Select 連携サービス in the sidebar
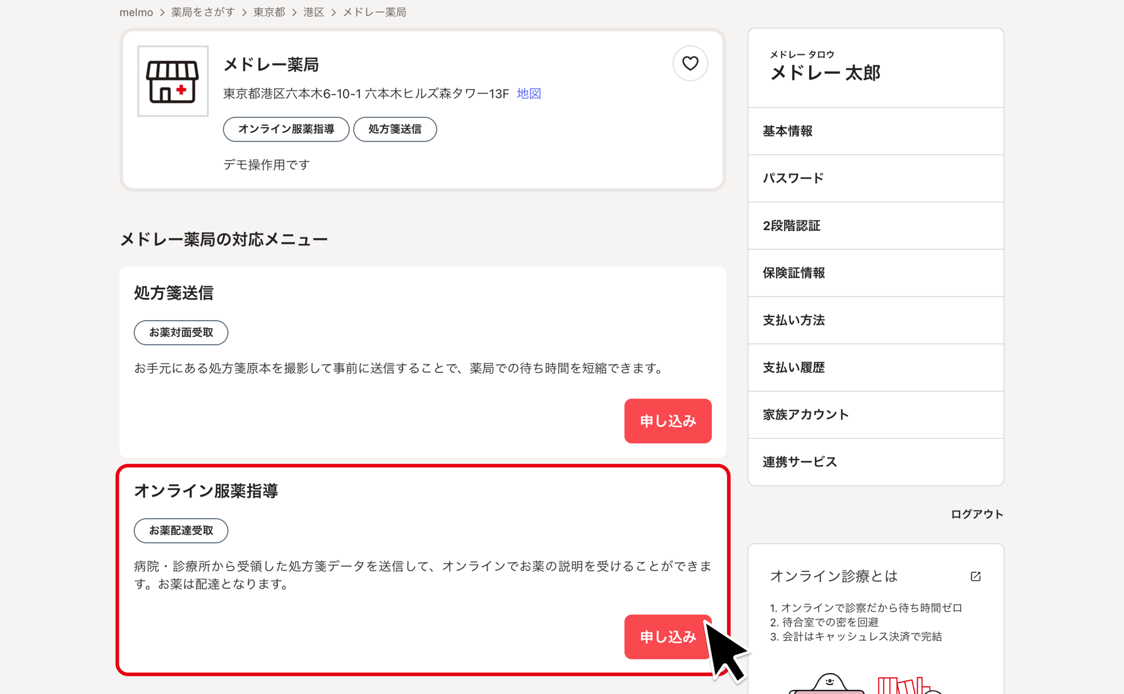The width and height of the screenshot is (1124, 694). tap(800, 462)
